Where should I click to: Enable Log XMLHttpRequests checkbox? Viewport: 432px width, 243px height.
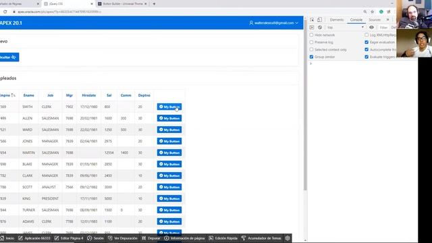click(x=367, y=35)
